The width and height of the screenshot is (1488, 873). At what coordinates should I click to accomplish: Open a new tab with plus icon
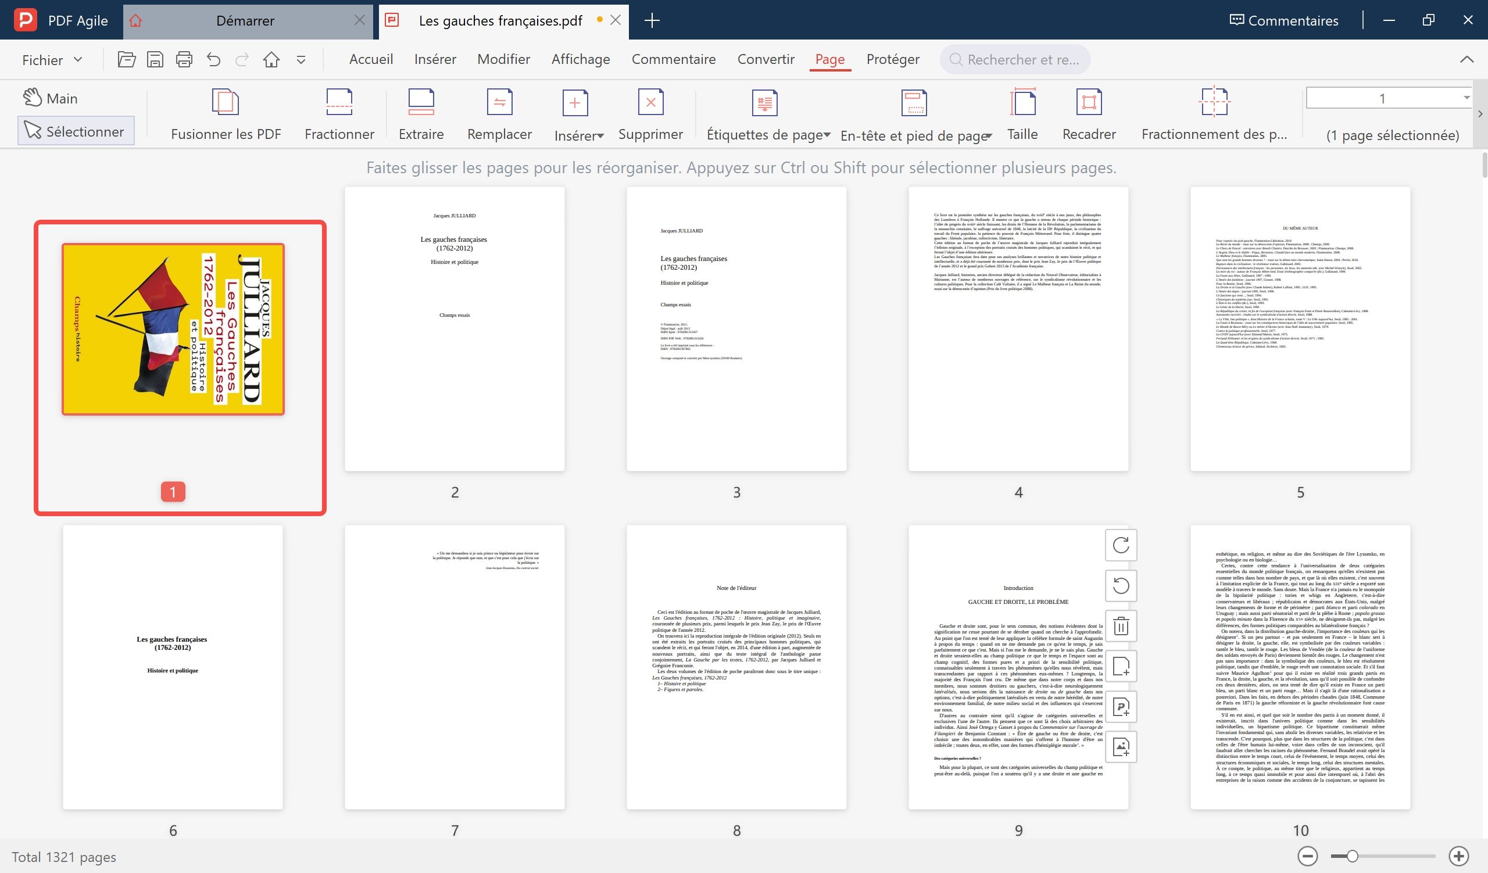[x=652, y=21]
